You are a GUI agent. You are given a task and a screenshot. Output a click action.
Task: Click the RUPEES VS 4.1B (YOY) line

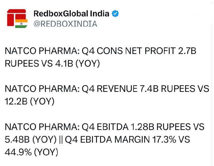tap(52, 63)
